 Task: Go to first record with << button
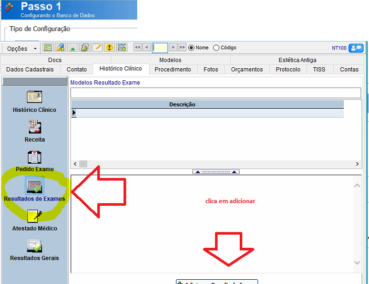pyautogui.click(x=138, y=48)
